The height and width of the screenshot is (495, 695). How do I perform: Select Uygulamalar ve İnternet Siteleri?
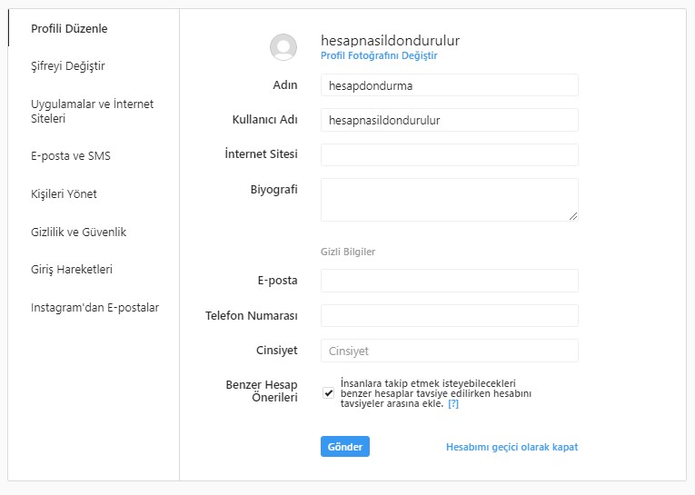[x=92, y=111]
